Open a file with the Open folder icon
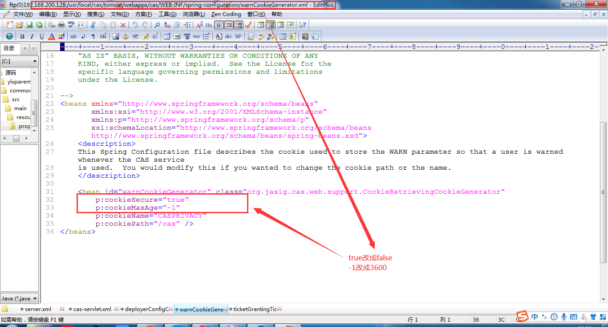Screen dimensions: 608x327 pyautogui.click(x=20, y=25)
